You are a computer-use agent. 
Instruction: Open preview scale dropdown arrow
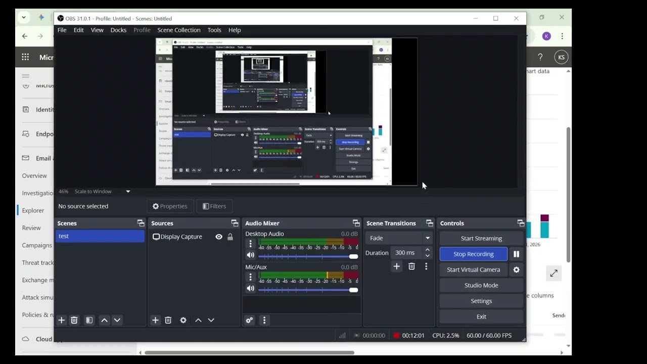click(x=128, y=192)
